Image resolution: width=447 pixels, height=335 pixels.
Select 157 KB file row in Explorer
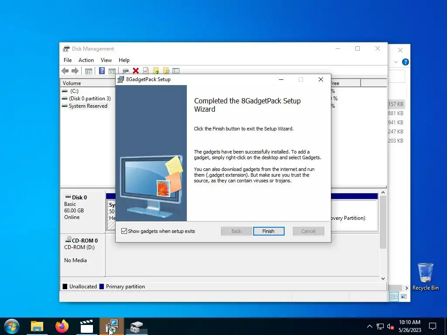click(396, 104)
